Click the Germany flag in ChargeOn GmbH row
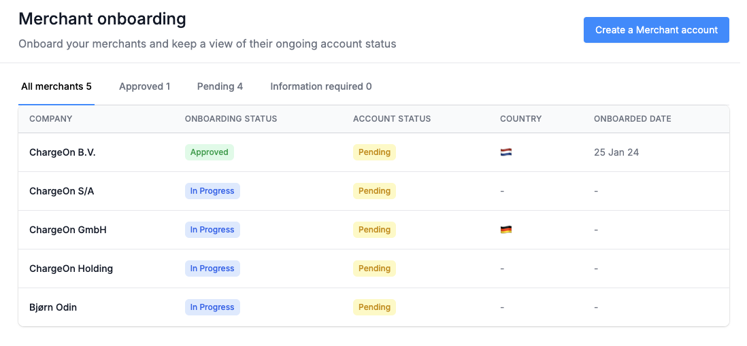This screenshot has height=346, width=747. point(506,230)
